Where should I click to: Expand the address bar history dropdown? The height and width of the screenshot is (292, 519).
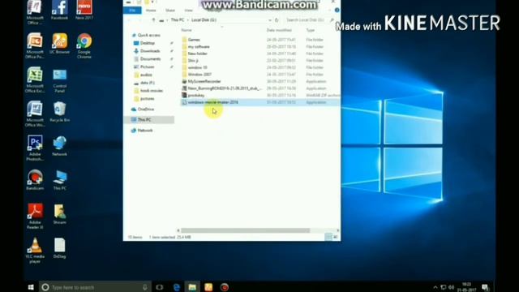pyautogui.click(x=270, y=19)
